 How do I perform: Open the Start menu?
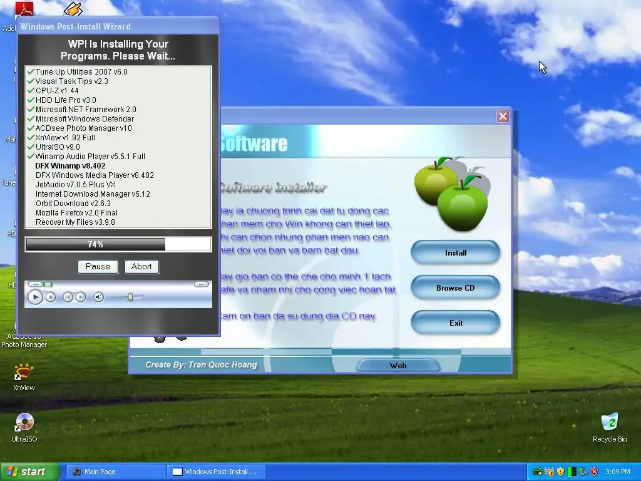coord(30,472)
